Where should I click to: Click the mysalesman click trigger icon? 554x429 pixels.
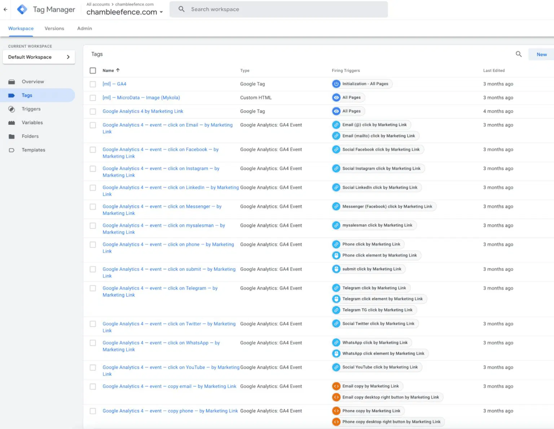click(x=336, y=225)
